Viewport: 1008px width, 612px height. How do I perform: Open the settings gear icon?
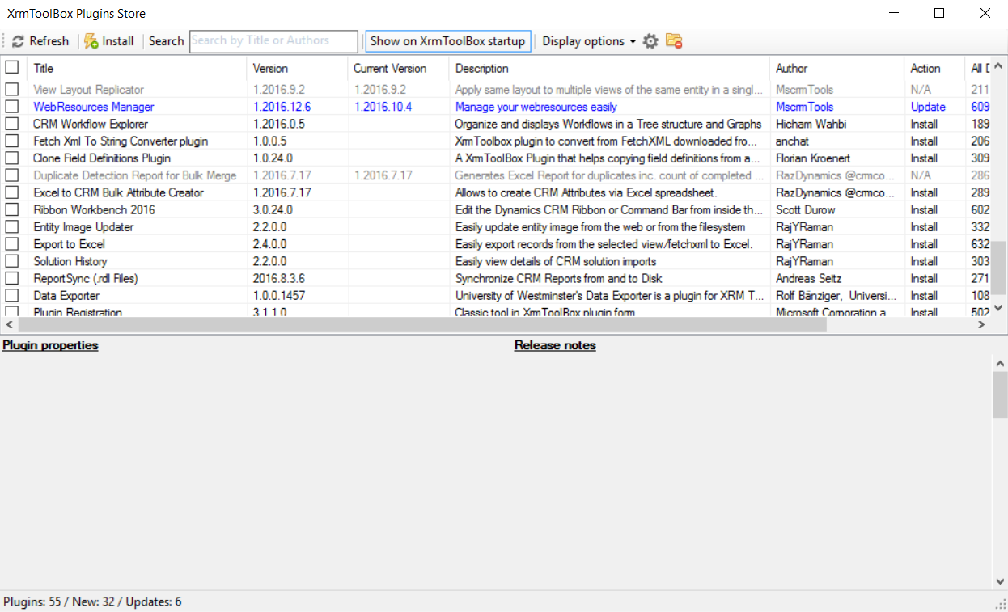(650, 41)
